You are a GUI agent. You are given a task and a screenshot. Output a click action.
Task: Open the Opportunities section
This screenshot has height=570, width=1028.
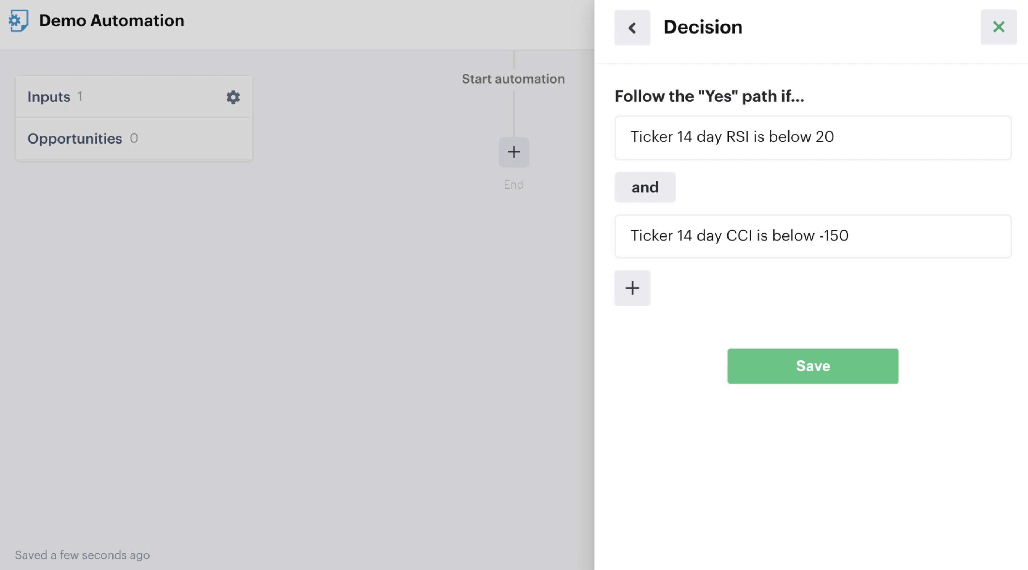point(75,139)
